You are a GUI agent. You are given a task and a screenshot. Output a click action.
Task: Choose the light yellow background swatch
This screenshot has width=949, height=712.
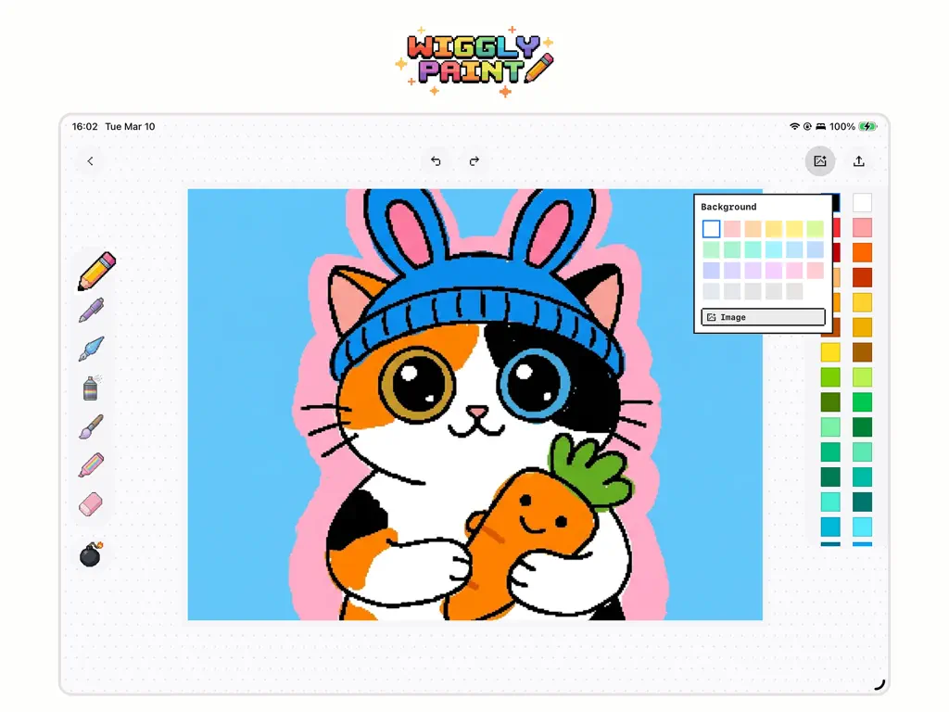click(794, 229)
